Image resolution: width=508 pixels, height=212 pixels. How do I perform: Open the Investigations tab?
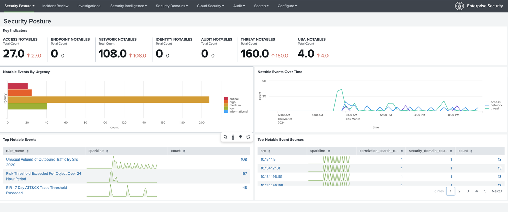coord(89,6)
